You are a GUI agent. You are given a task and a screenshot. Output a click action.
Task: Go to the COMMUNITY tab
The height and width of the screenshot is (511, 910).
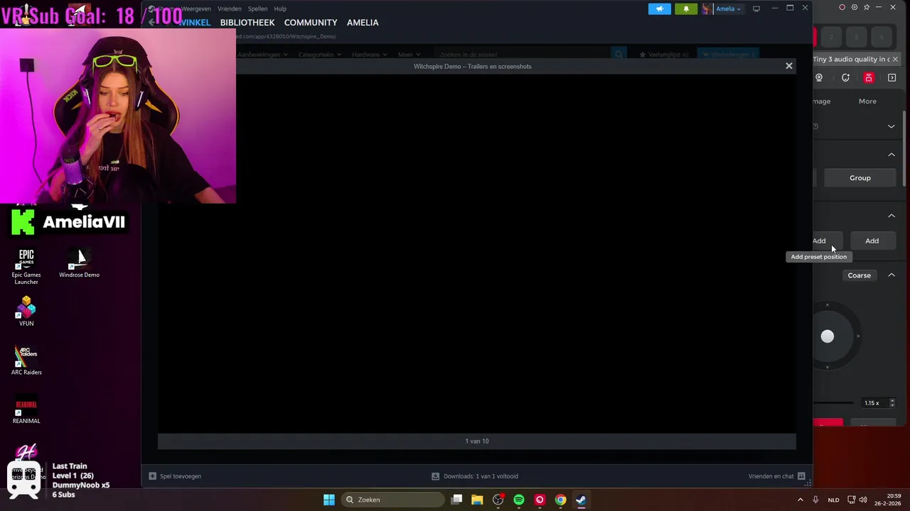(x=311, y=23)
